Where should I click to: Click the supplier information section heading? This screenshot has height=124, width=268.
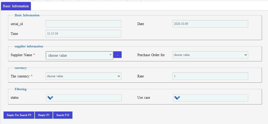click(29, 46)
